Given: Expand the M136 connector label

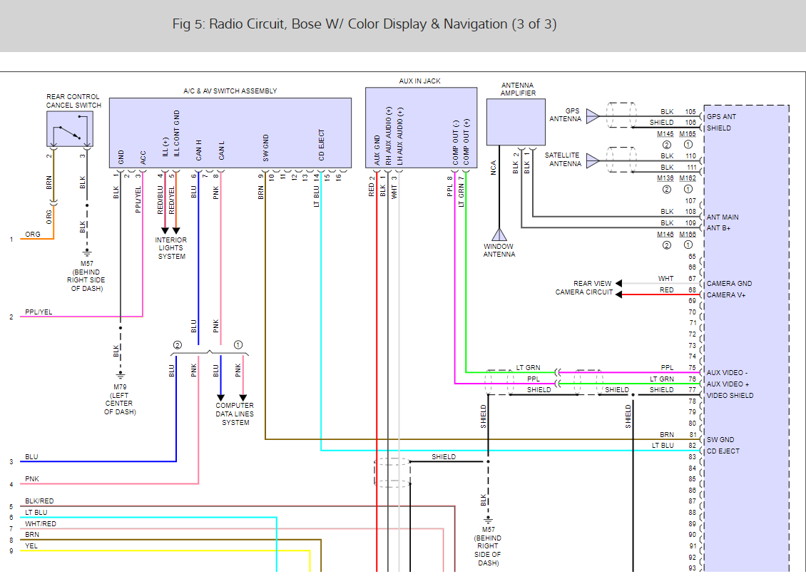Looking at the screenshot, I should 663,179.
